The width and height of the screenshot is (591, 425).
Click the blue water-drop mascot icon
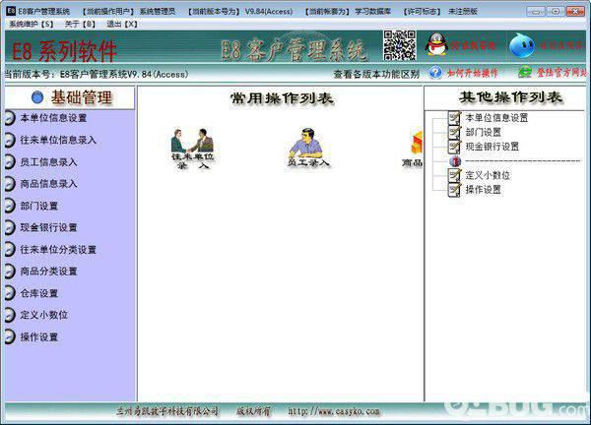pos(522,45)
